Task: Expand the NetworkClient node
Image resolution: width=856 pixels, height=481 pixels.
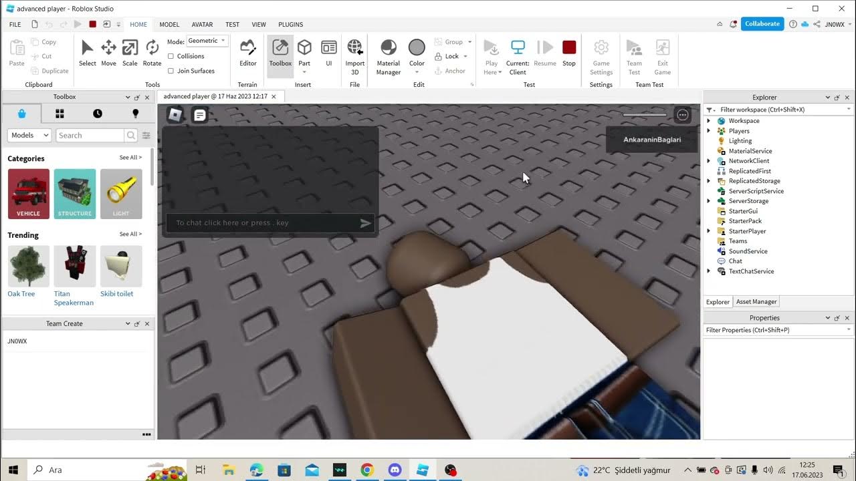Action: pyautogui.click(x=709, y=161)
